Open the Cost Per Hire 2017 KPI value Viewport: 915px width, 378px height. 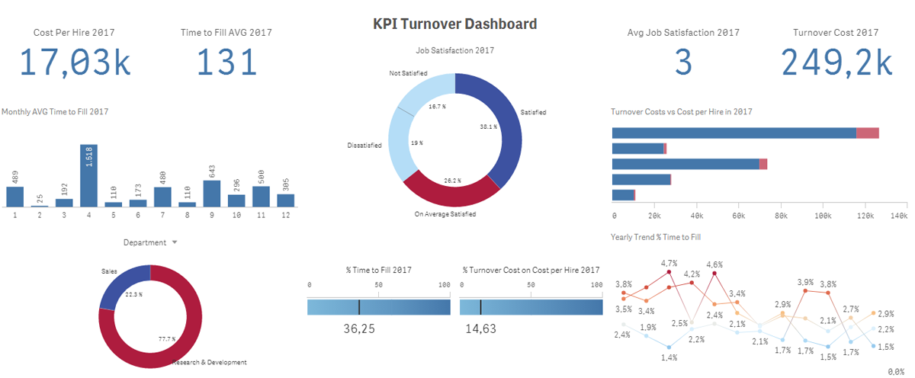[x=74, y=62]
